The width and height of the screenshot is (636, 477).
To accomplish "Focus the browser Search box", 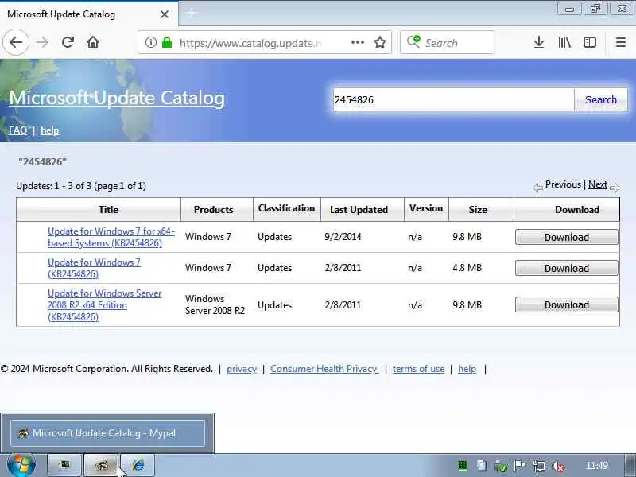I will point(447,42).
